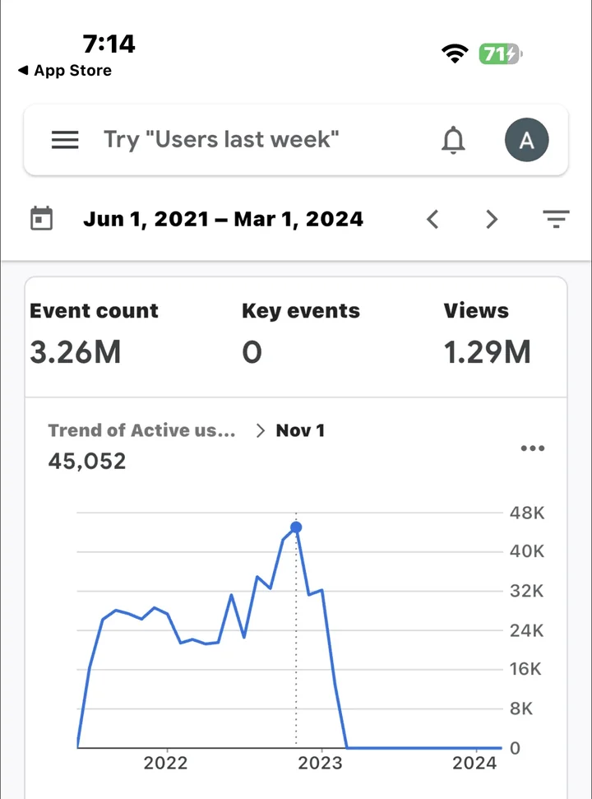Tap the 40K y-axis label
Viewport: 592px width, 799px height.
pos(527,551)
